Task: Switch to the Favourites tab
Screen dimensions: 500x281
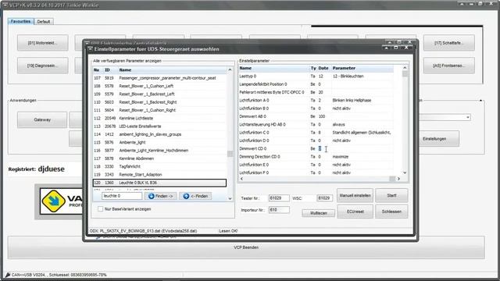Action: tap(21, 21)
